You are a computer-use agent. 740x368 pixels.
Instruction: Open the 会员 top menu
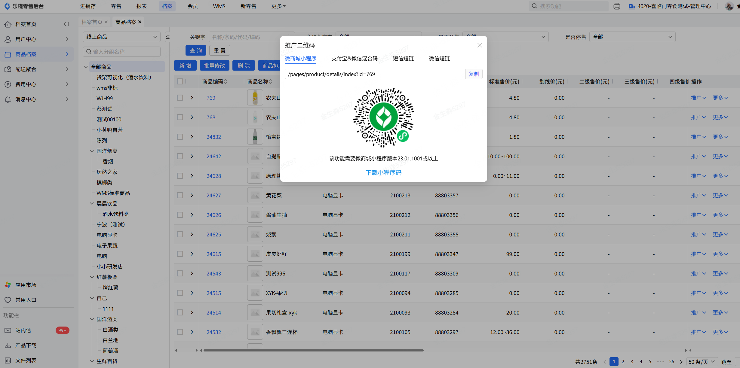pyautogui.click(x=192, y=6)
